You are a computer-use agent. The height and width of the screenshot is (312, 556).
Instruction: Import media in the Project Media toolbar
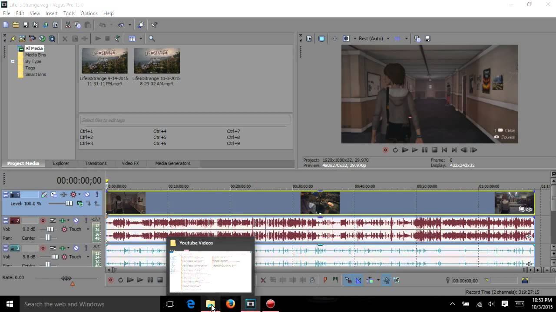coord(22,39)
